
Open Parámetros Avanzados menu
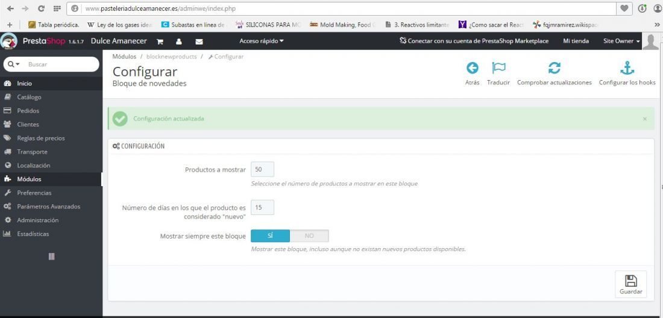coord(51,207)
